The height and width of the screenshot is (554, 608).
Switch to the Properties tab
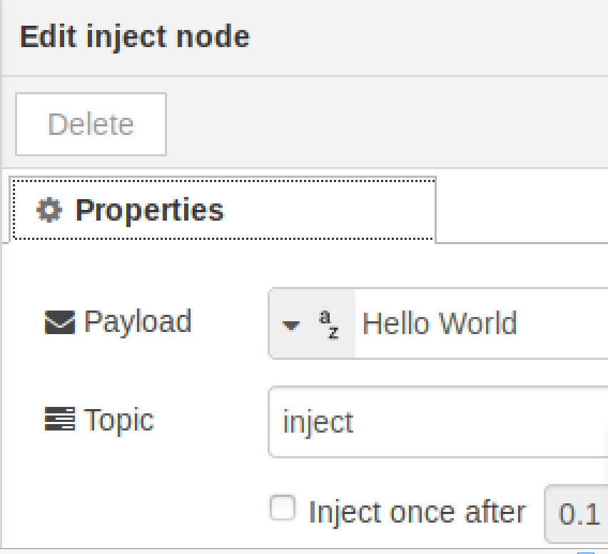pos(222,210)
